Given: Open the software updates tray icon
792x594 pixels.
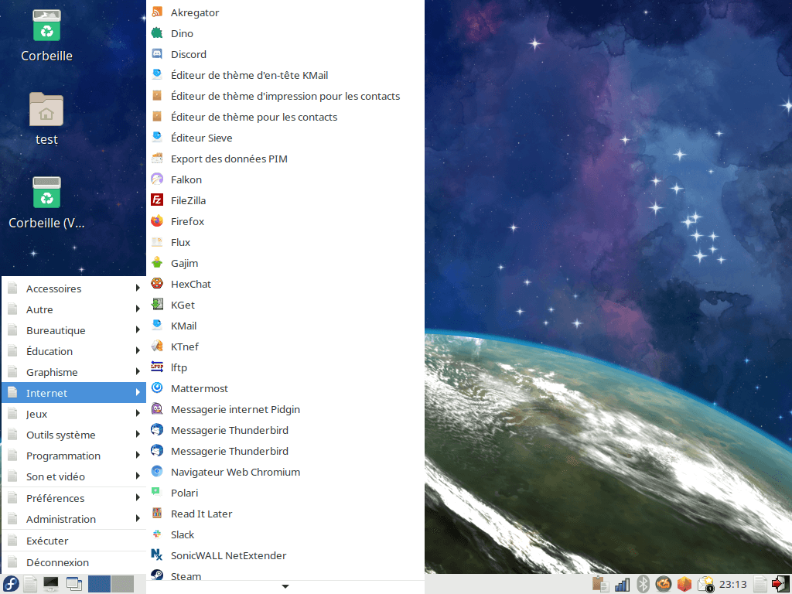Looking at the screenshot, I should coord(705,584).
